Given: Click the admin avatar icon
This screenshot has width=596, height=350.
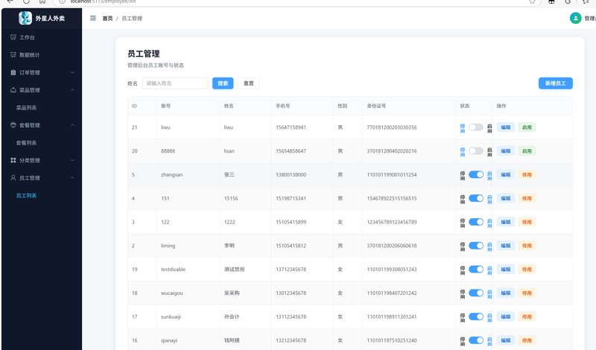Looking at the screenshot, I should (575, 18).
